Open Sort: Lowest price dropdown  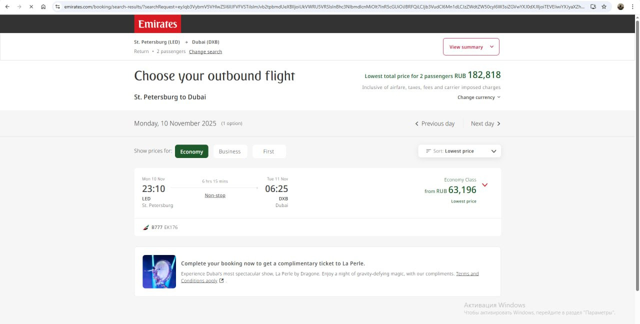click(459, 151)
